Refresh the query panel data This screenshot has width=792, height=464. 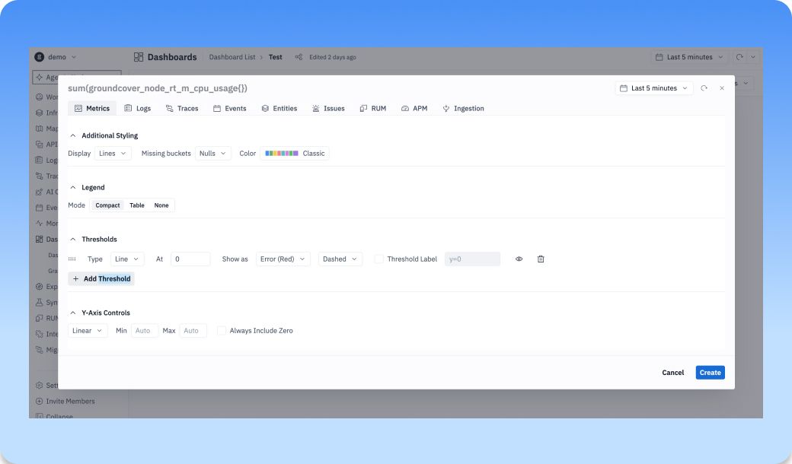point(704,88)
